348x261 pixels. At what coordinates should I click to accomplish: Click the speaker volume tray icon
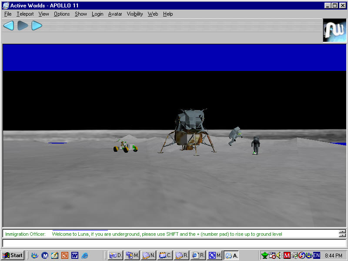[x=279, y=255]
